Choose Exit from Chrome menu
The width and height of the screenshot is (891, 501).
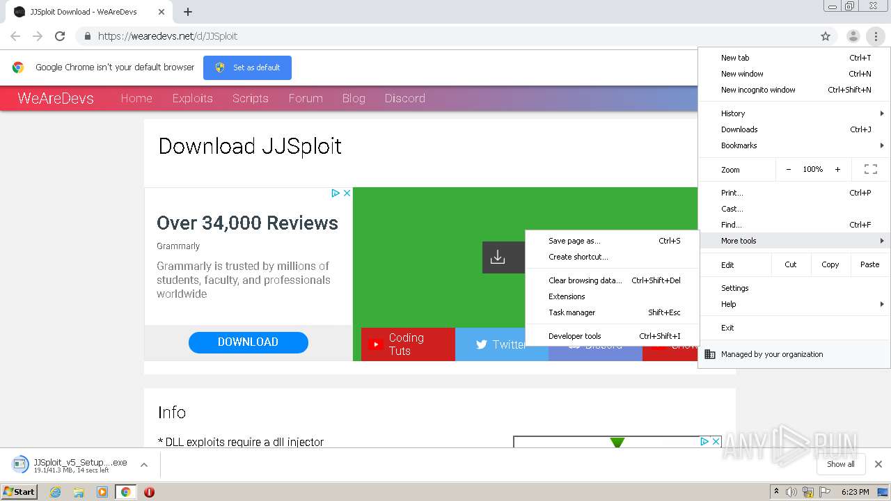click(794, 328)
